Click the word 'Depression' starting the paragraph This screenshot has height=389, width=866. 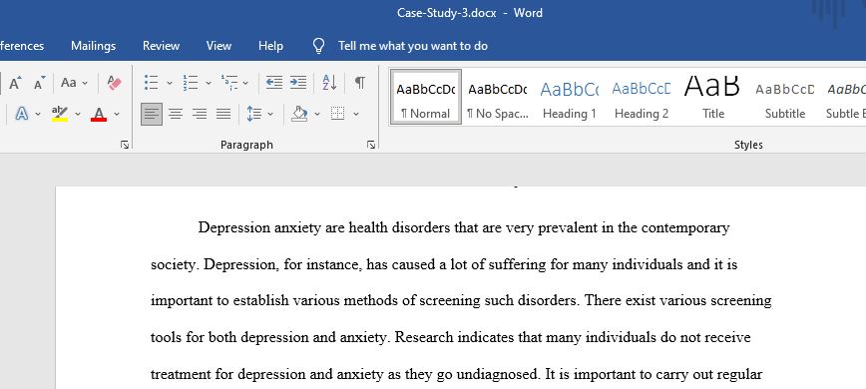tap(234, 227)
